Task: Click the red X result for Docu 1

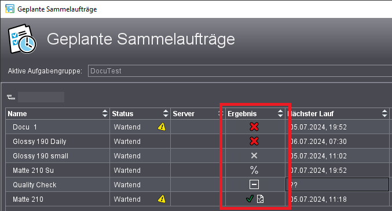Action: tap(254, 127)
